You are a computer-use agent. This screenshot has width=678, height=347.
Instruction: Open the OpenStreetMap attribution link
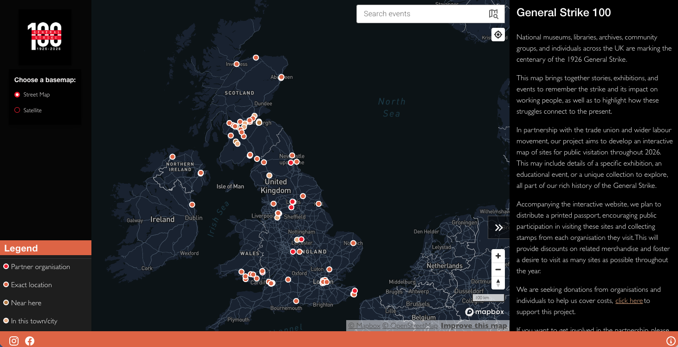409,326
